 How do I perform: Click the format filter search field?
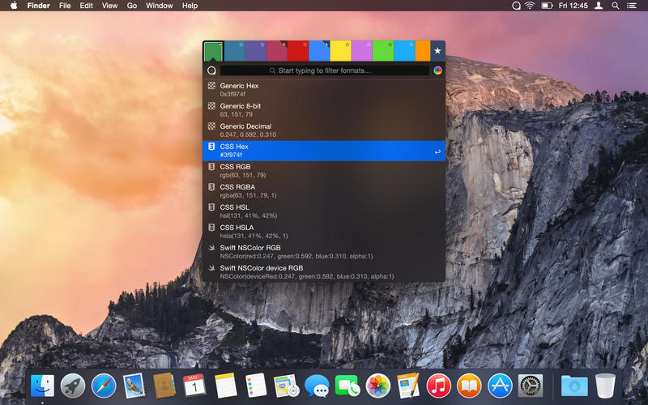pos(324,70)
